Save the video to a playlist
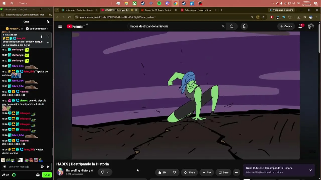 click(223, 172)
